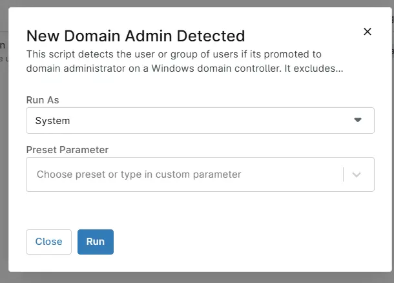Click empty space right of Run button
Image resolution: width=394 pixels, height=283 pixels.
(245, 242)
